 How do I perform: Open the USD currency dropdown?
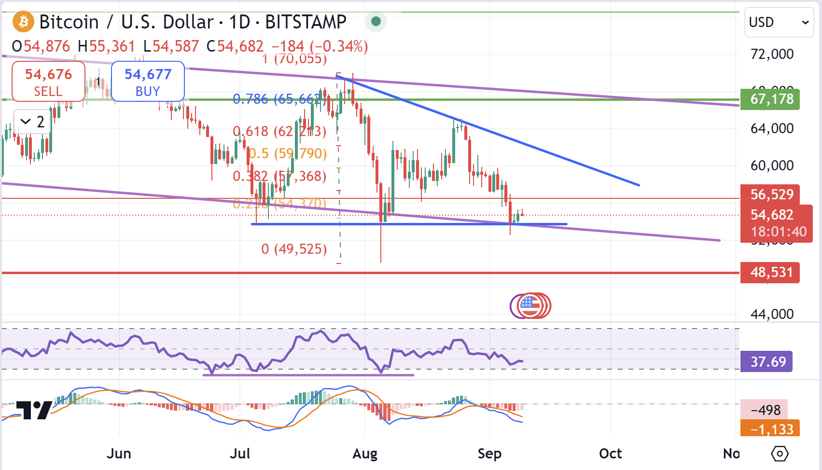tap(779, 22)
